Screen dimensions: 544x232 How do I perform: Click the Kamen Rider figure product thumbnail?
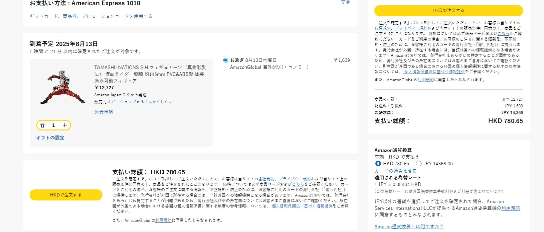pos(63,87)
